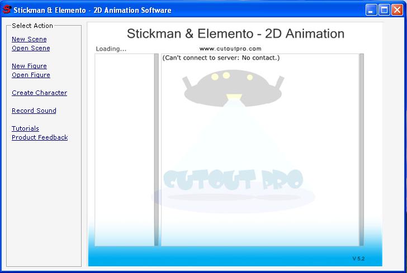Click the "Select Action" group label
This screenshot has height=273, width=407.
(32, 26)
